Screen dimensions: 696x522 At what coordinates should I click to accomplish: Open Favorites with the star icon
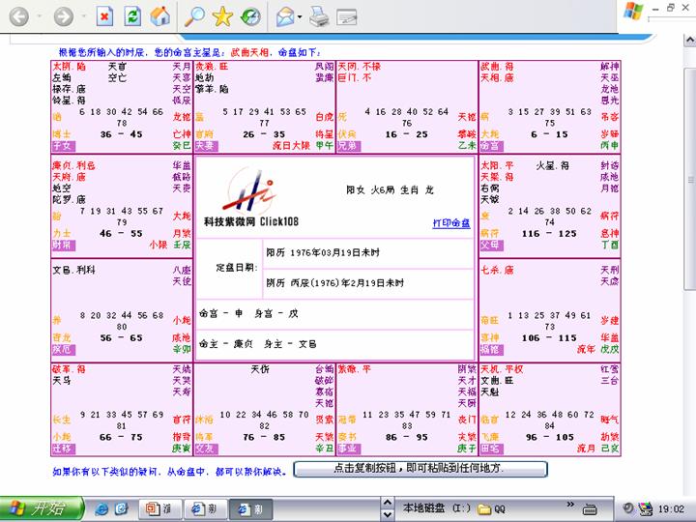click(x=222, y=16)
